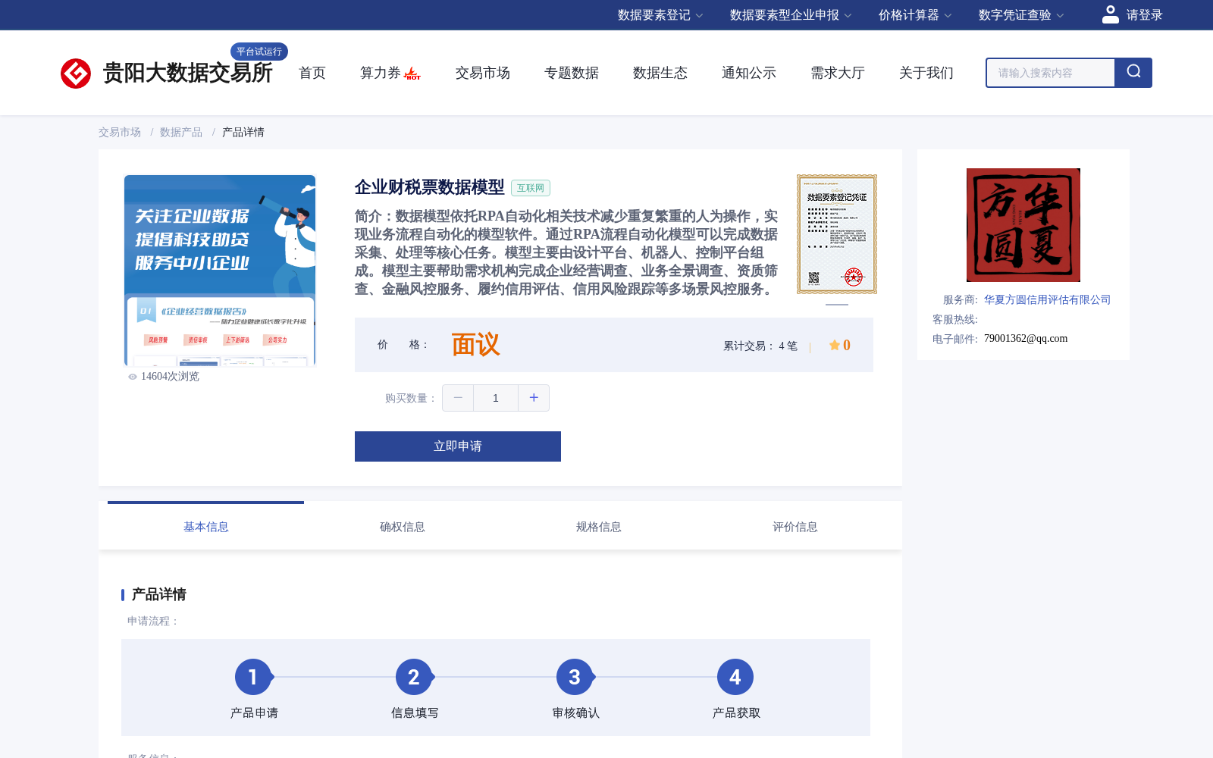This screenshot has height=758, width=1213.
Task: Increase the purchase quantity with plus button
Action: click(534, 398)
